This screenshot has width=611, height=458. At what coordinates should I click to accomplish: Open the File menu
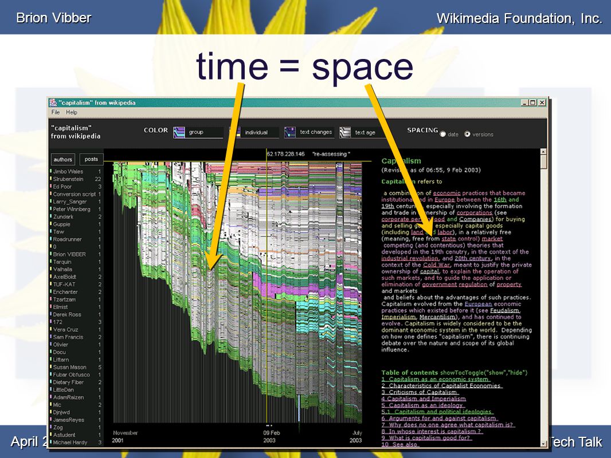(56, 112)
